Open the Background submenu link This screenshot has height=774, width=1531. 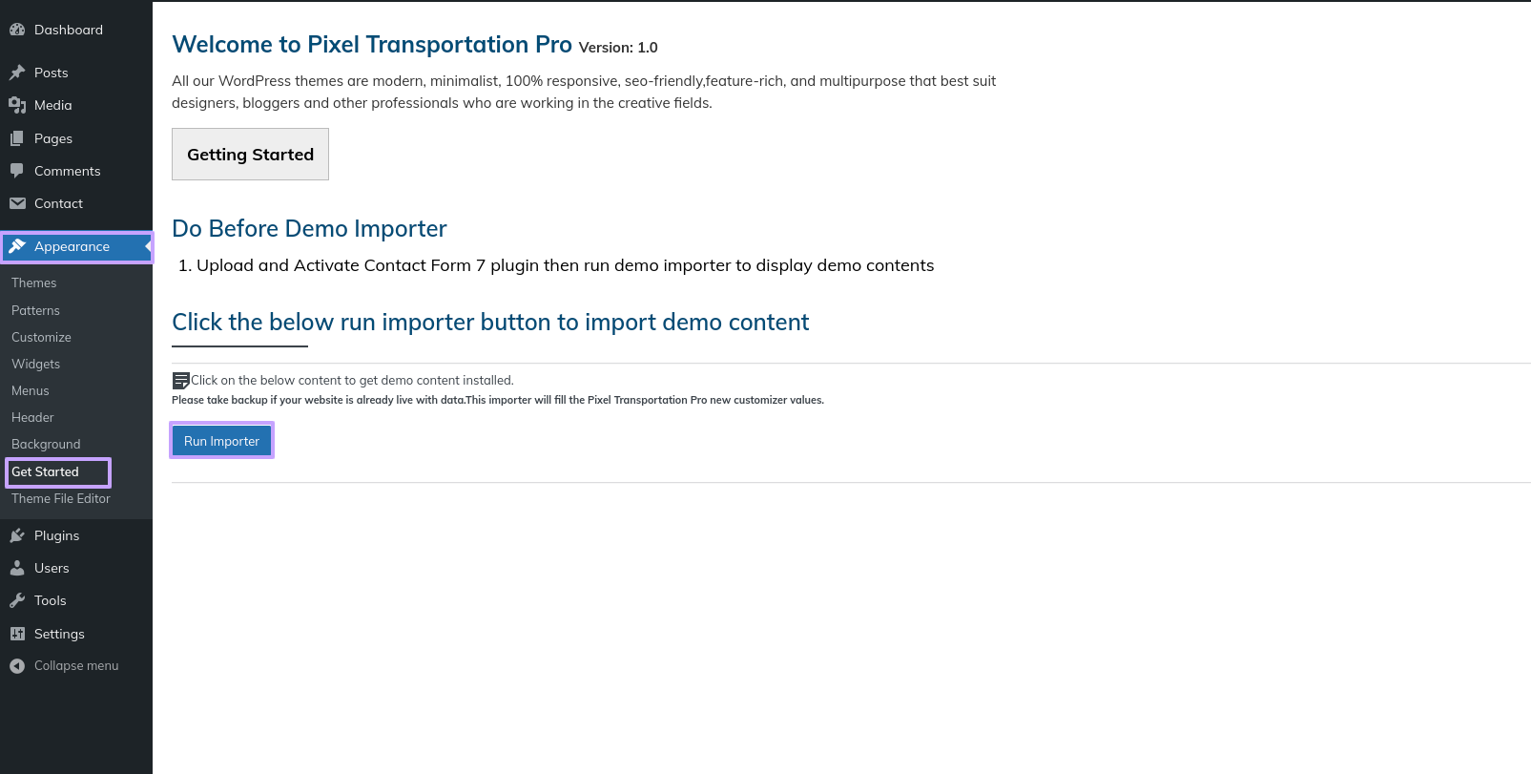point(46,444)
